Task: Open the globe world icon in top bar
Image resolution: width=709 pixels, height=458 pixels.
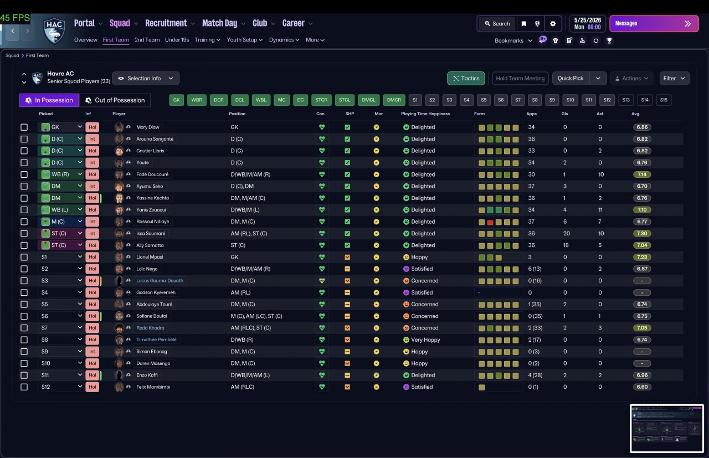Action: click(x=537, y=24)
